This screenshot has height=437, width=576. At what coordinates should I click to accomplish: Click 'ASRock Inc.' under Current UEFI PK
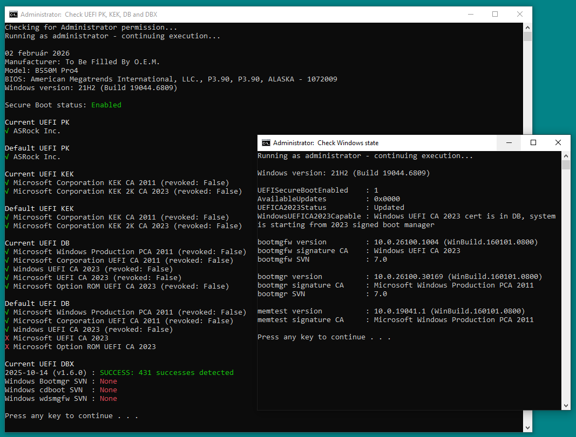[37, 131]
